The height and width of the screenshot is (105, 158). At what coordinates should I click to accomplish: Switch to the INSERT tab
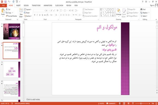click(x=18, y=6)
